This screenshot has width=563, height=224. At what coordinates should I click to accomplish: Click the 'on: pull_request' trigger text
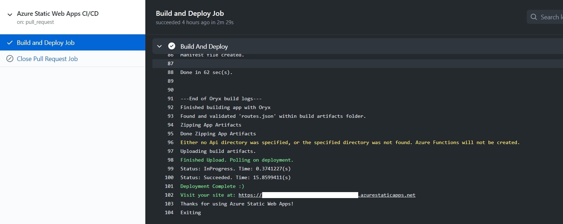click(x=35, y=22)
